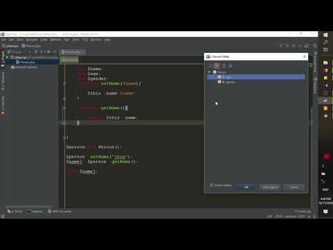Select External Libraries in project tree

coord(24,67)
